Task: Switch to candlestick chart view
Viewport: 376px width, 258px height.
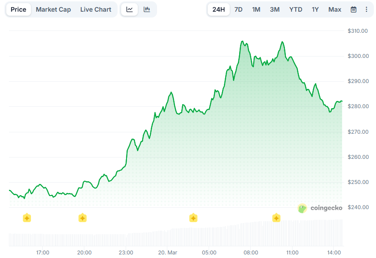Action: point(147,9)
